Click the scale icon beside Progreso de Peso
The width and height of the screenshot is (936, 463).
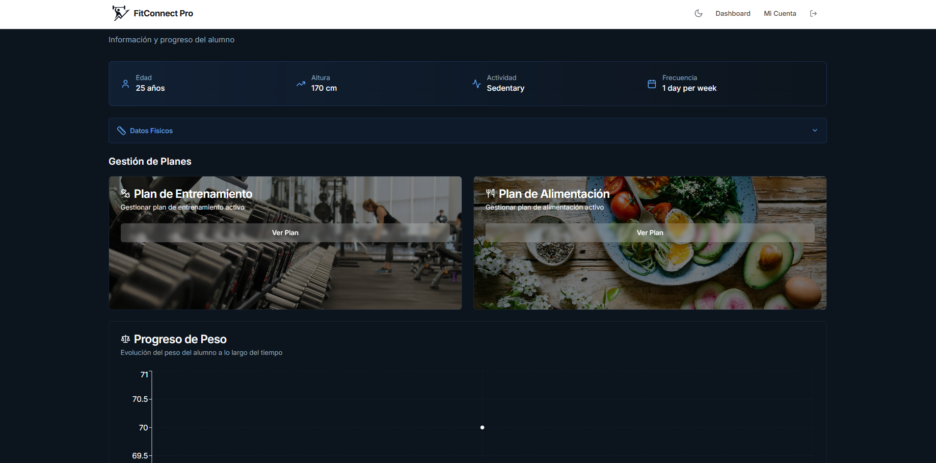(x=125, y=339)
